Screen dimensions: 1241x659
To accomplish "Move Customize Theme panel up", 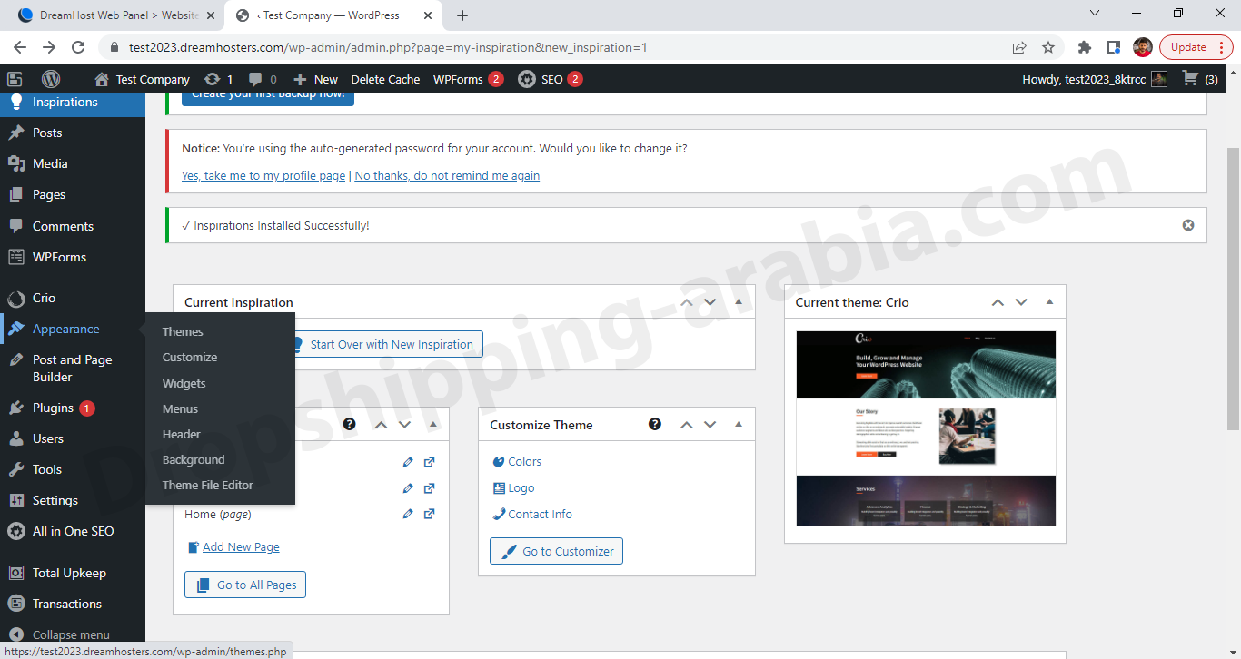I will [687, 424].
